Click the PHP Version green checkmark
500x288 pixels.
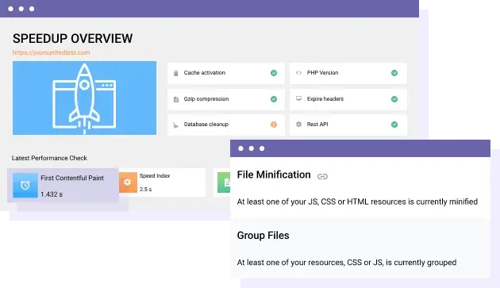click(394, 73)
